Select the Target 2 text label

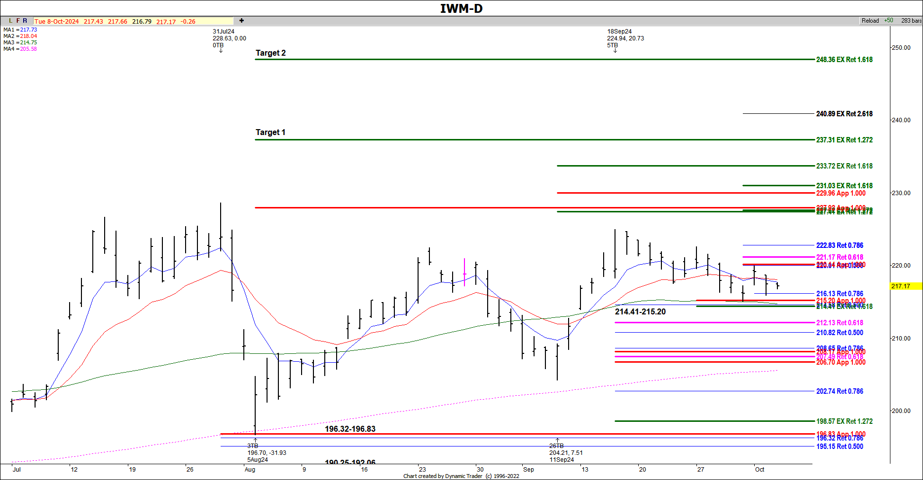270,53
